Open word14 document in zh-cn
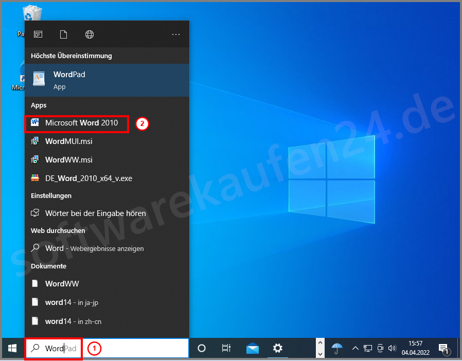This screenshot has height=361, width=462. 107,321
